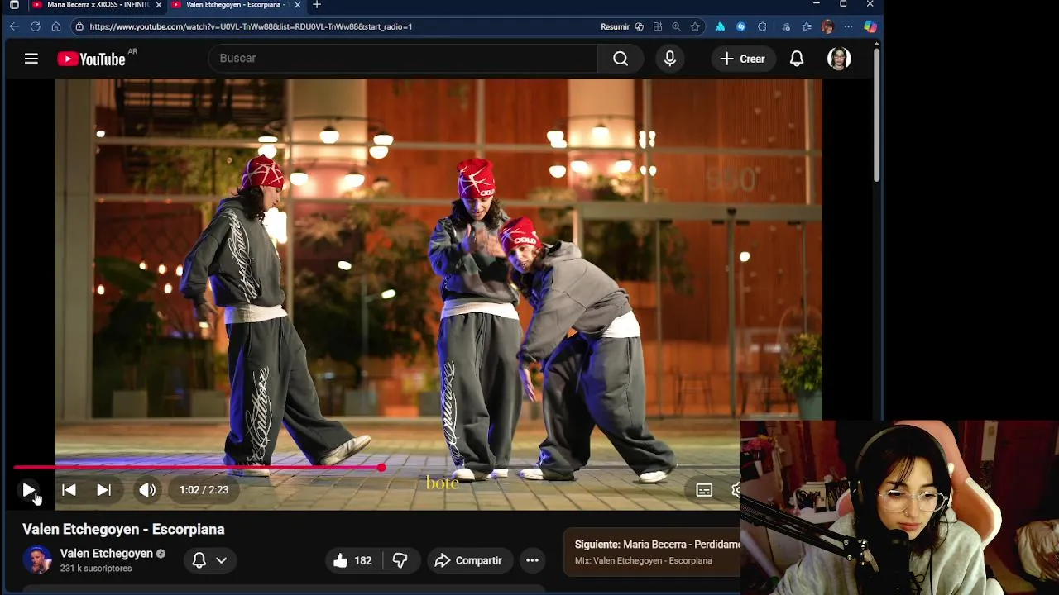1059x595 pixels.
Task: Open the zoom magnifier in address bar
Action: tap(676, 26)
